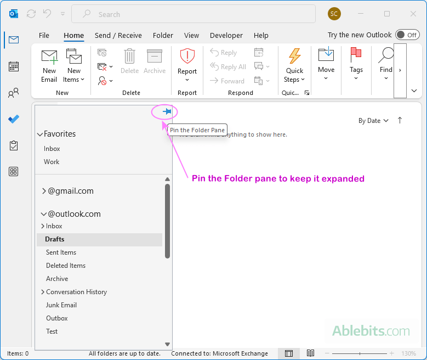
Task: Click the SC account avatar
Action: pyautogui.click(x=334, y=14)
